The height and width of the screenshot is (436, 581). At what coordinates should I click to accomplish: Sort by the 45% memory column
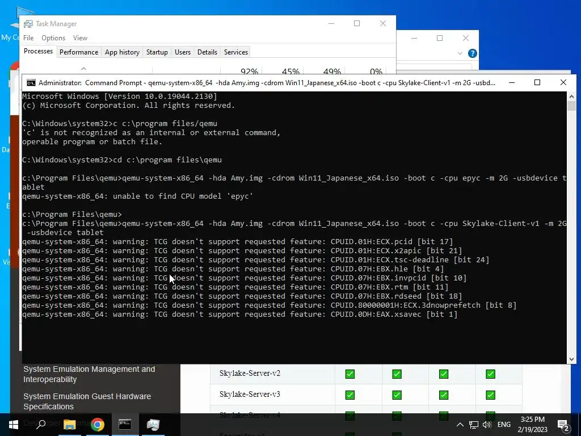(x=290, y=71)
